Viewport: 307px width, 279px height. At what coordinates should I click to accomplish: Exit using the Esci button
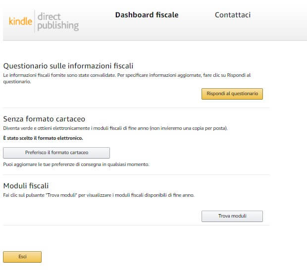point(22,257)
